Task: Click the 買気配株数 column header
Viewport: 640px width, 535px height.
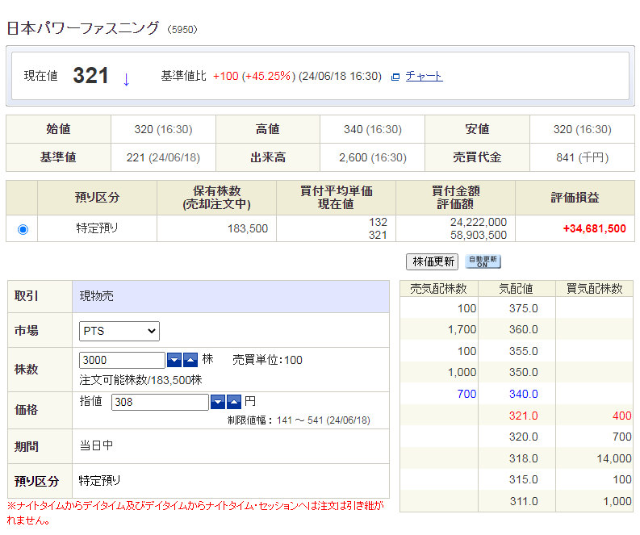Action: coord(594,289)
